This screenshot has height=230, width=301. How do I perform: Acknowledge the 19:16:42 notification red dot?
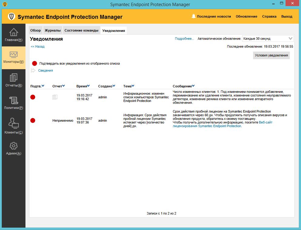(33, 97)
